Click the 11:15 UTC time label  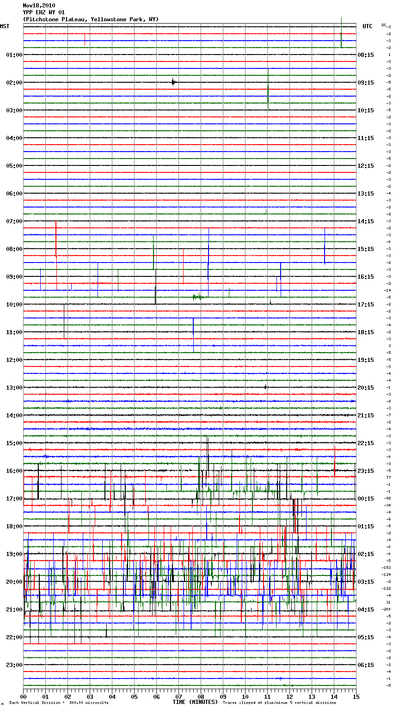coord(366,138)
